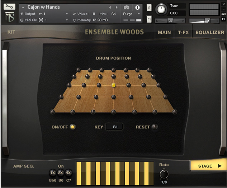Click the KEY B1 field
This screenshot has width=227, height=188.
(x=114, y=127)
